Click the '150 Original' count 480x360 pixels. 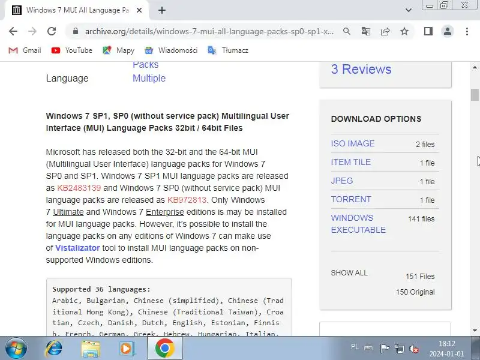point(415,292)
